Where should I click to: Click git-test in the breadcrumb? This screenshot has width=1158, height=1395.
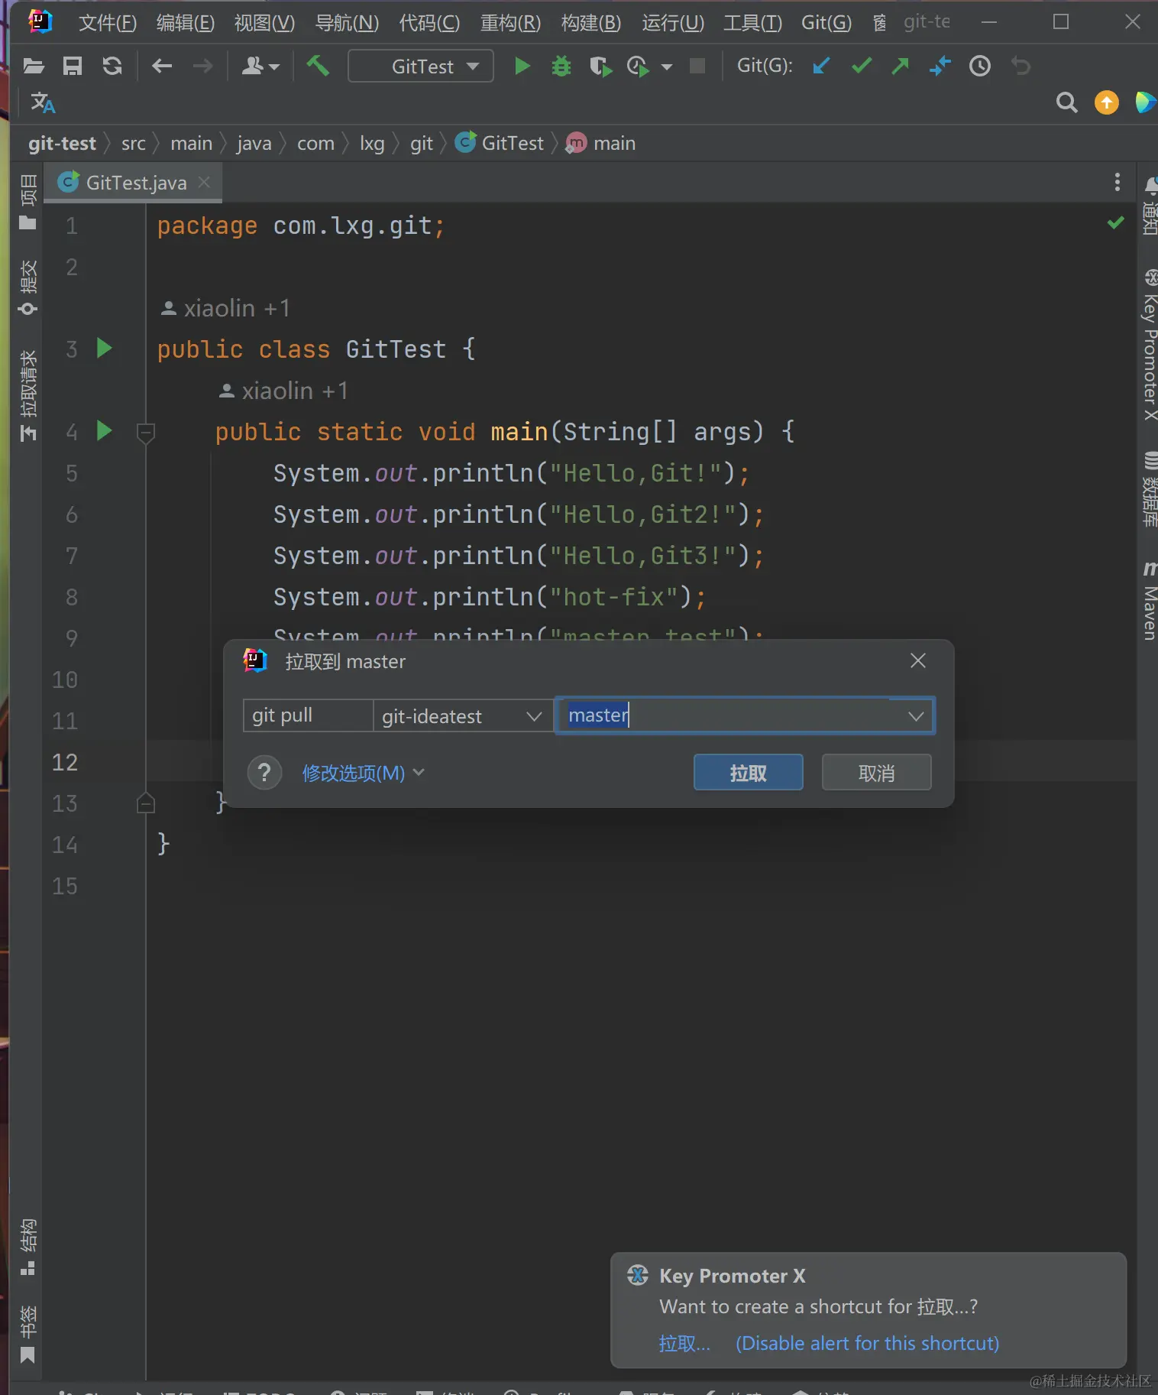[x=62, y=144]
